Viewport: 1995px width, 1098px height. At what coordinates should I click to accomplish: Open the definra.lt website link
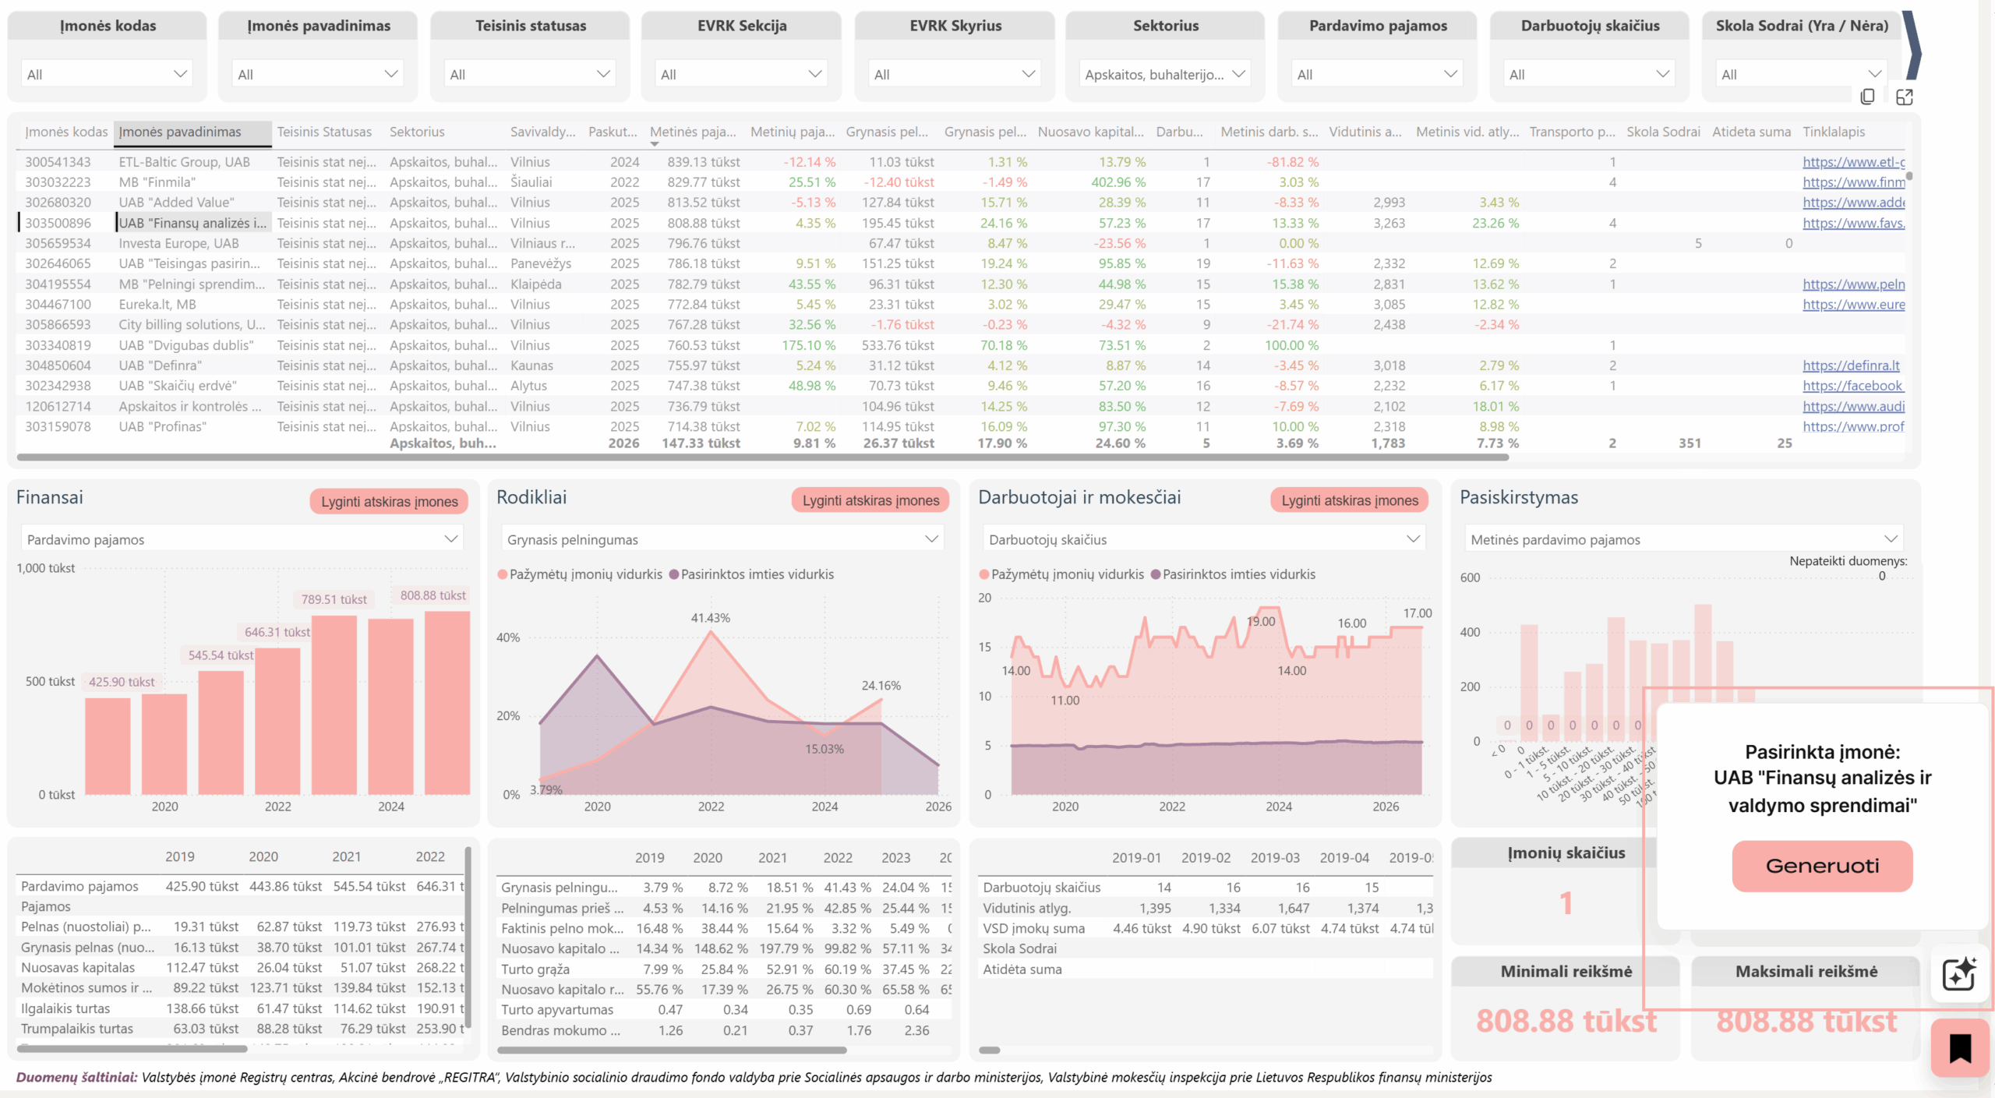(1851, 365)
